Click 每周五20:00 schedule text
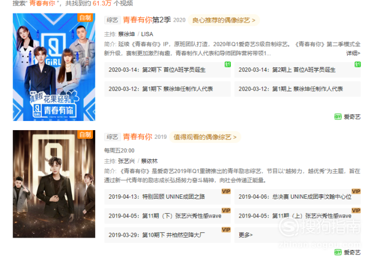 [119, 151]
